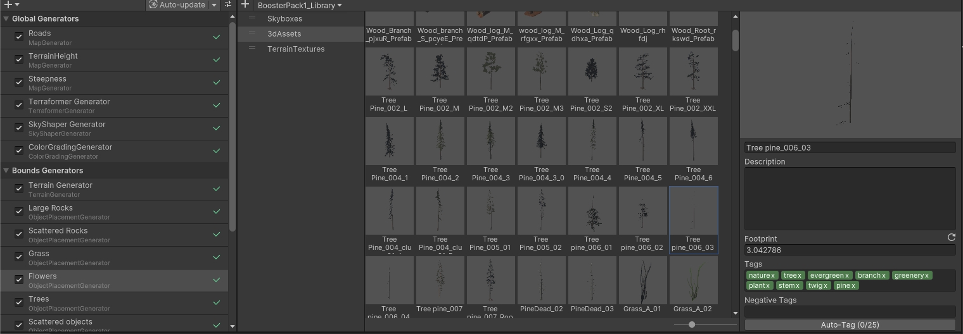Collapse the Global Generators section
The width and height of the screenshot is (963, 334).
click(6, 19)
